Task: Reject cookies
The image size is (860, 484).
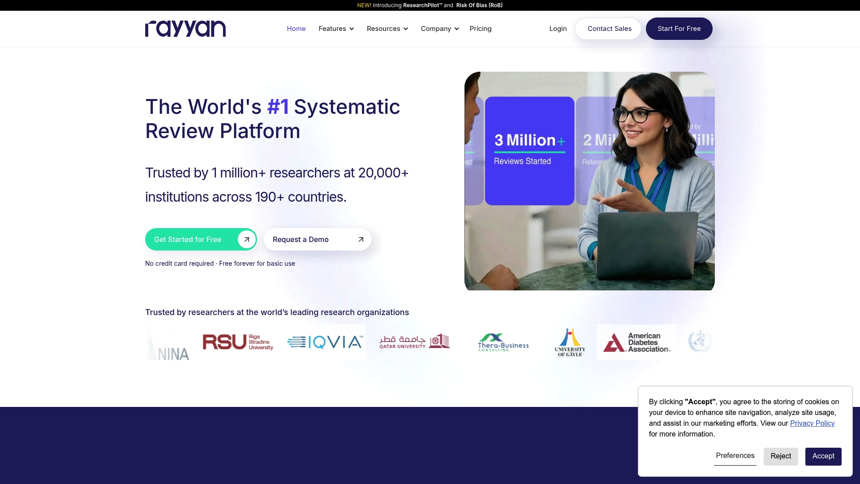Action: click(x=781, y=456)
